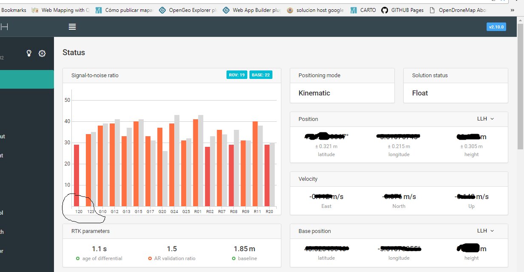Click the 1.5 AR validation ratio value
The width and height of the screenshot is (524, 272).
click(172, 249)
